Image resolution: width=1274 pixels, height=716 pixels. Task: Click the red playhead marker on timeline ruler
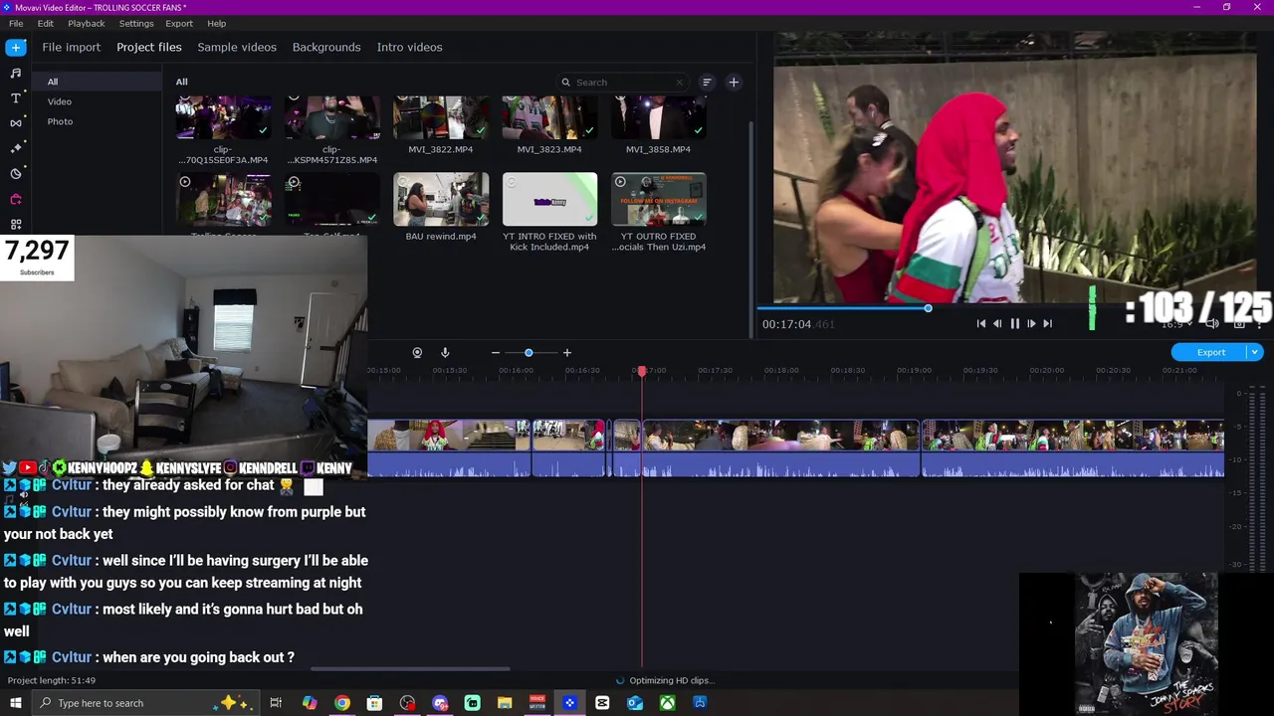[642, 371]
